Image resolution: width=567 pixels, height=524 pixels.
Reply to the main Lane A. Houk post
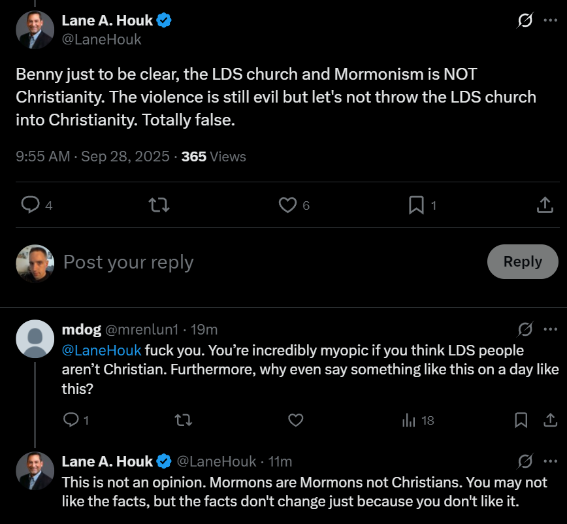click(31, 205)
